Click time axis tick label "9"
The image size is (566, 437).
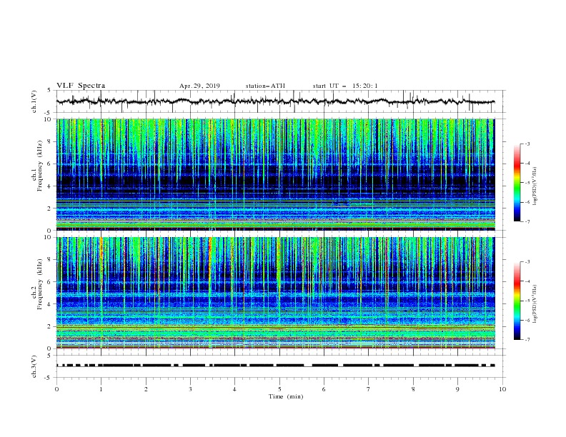(457, 389)
